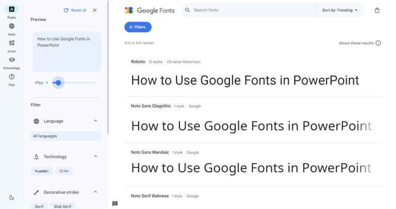The height and width of the screenshot is (209, 396).
Task: Click the preview text box
Action: (x=67, y=51)
